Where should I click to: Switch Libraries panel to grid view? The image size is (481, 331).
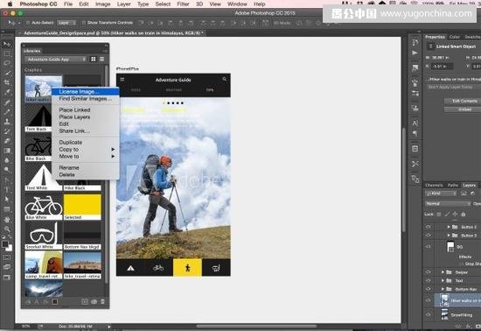[94, 59]
